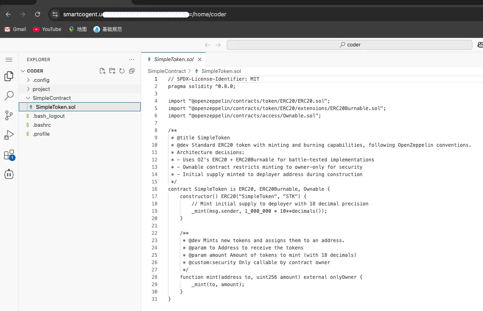Create a new file in CODER
The image size is (483, 311).
102,71
